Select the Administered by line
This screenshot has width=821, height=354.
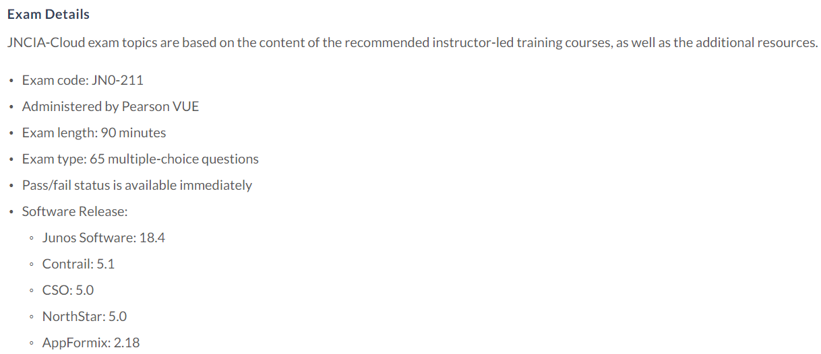(x=111, y=106)
